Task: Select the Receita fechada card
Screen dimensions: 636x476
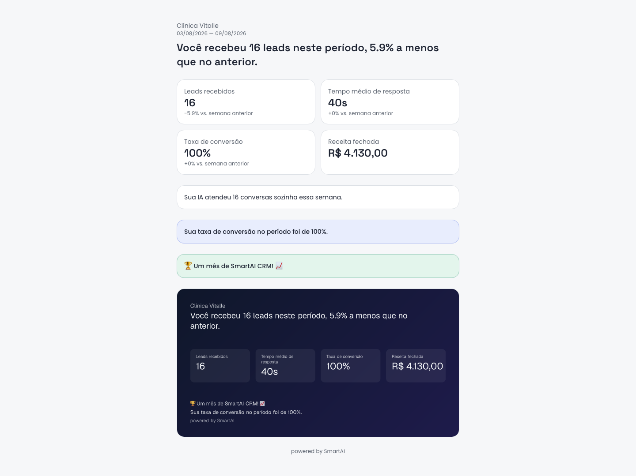Action: pyautogui.click(x=390, y=152)
